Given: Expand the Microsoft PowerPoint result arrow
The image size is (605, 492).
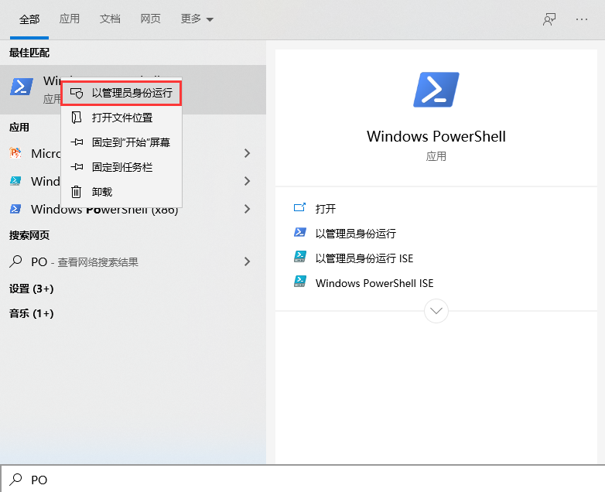Looking at the screenshot, I should [247, 153].
